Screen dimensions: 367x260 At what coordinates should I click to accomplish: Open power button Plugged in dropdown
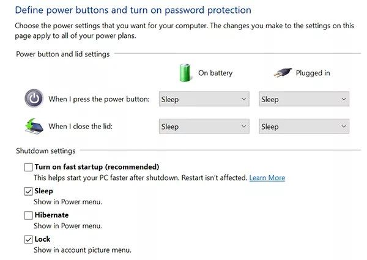point(304,99)
